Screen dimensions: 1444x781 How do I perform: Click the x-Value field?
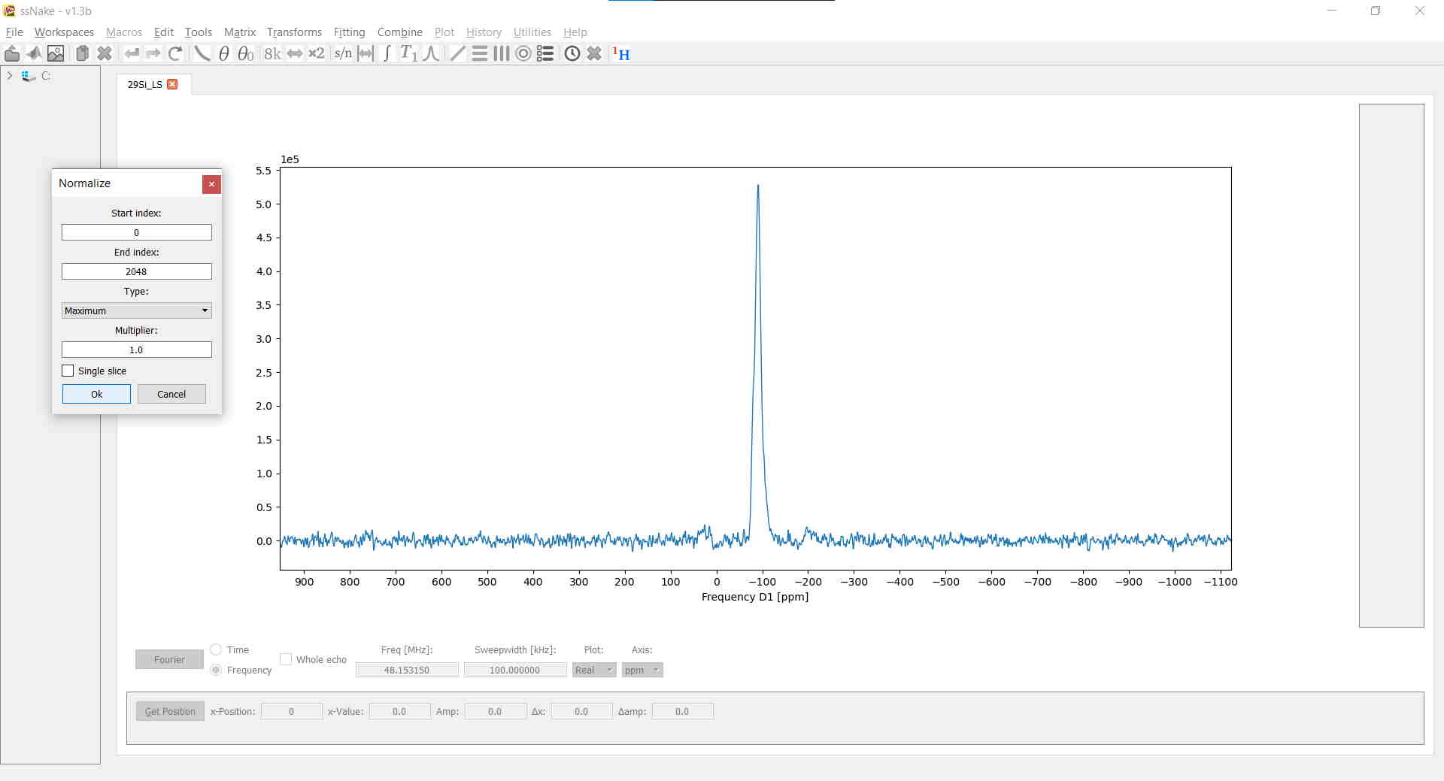click(399, 711)
